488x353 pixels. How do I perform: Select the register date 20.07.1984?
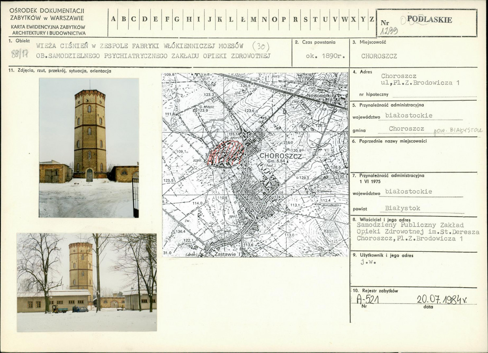point(441,299)
